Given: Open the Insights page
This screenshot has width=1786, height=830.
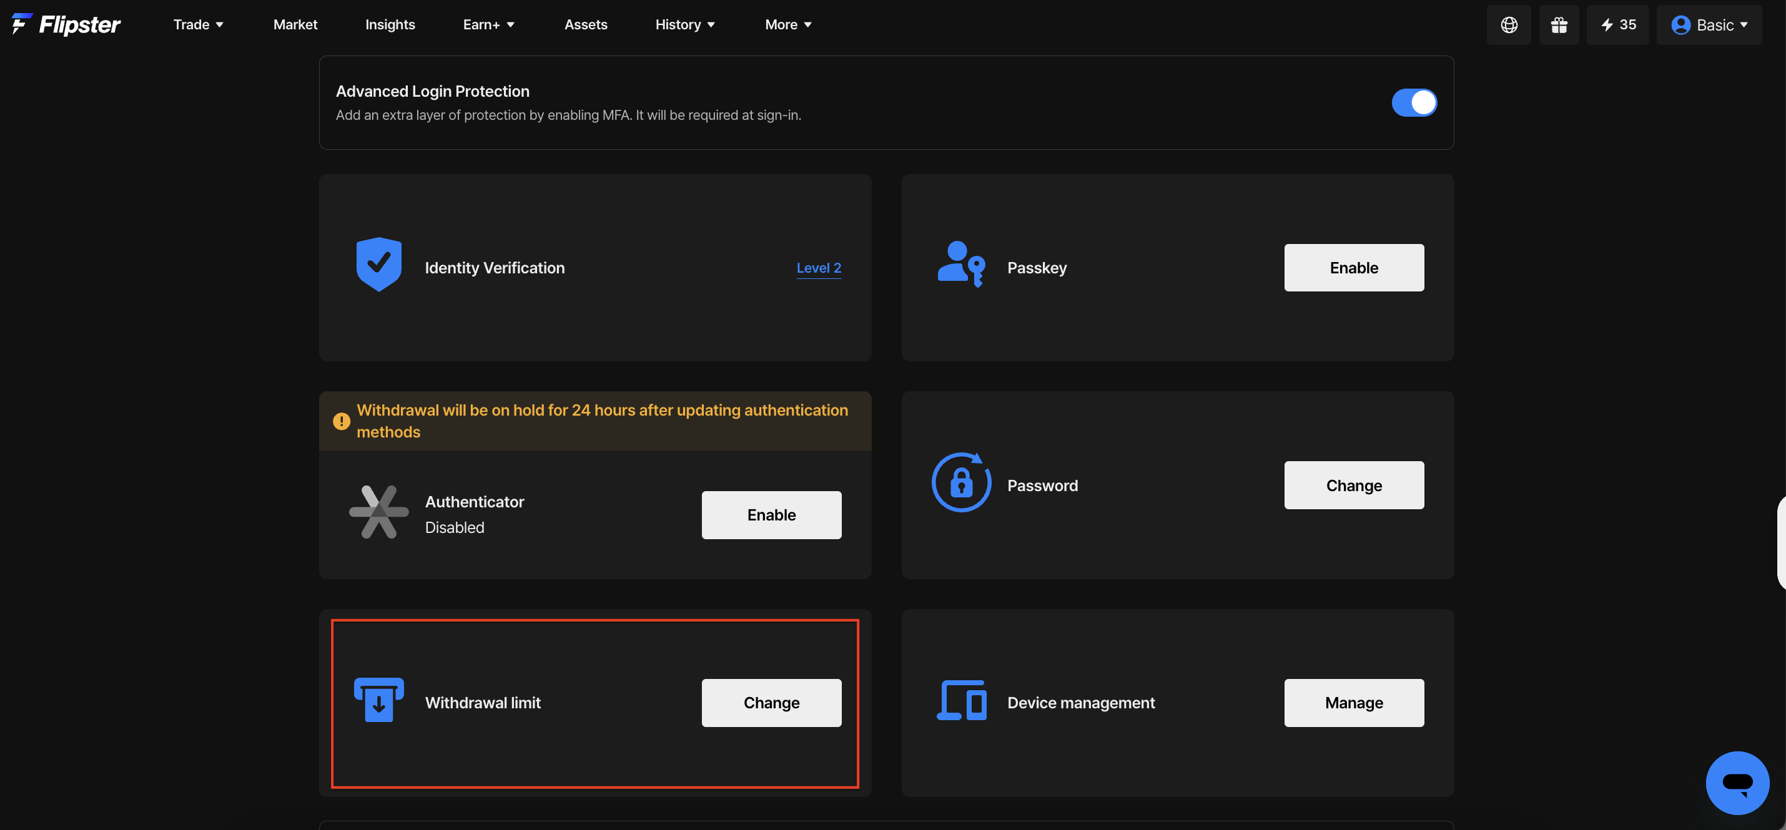Looking at the screenshot, I should pyautogui.click(x=390, y=24).
